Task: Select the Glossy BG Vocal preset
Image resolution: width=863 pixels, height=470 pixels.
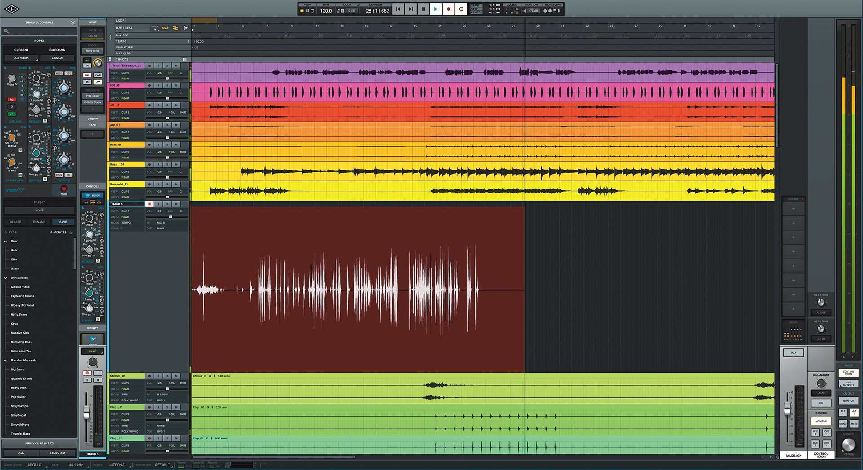Action: tap(22, 305)
